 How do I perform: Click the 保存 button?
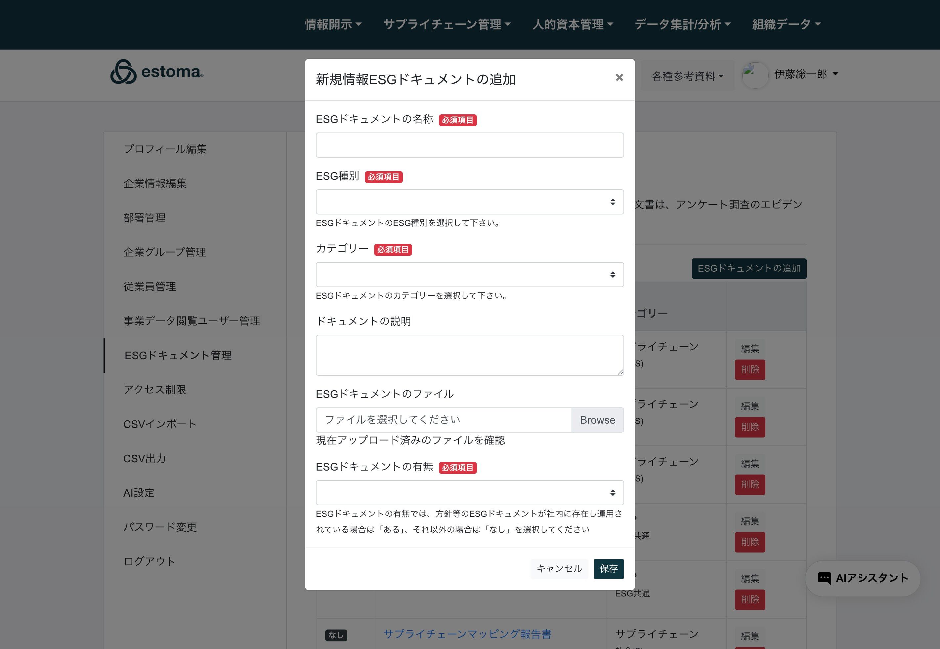pyautogui.click(x=608, y=568)
